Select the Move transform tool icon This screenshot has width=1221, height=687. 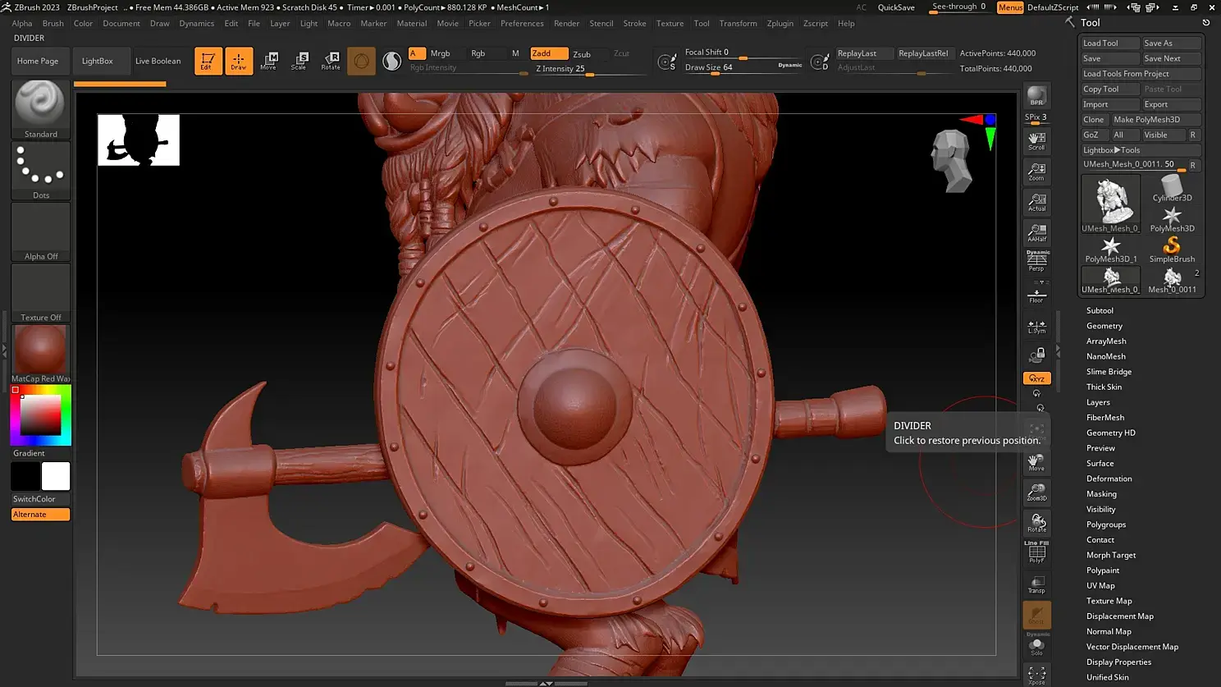click(268, 60)
